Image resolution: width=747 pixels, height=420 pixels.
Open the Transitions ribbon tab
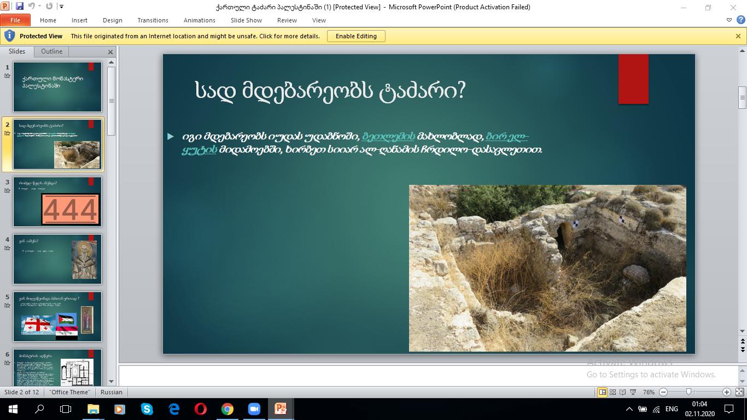153,20
